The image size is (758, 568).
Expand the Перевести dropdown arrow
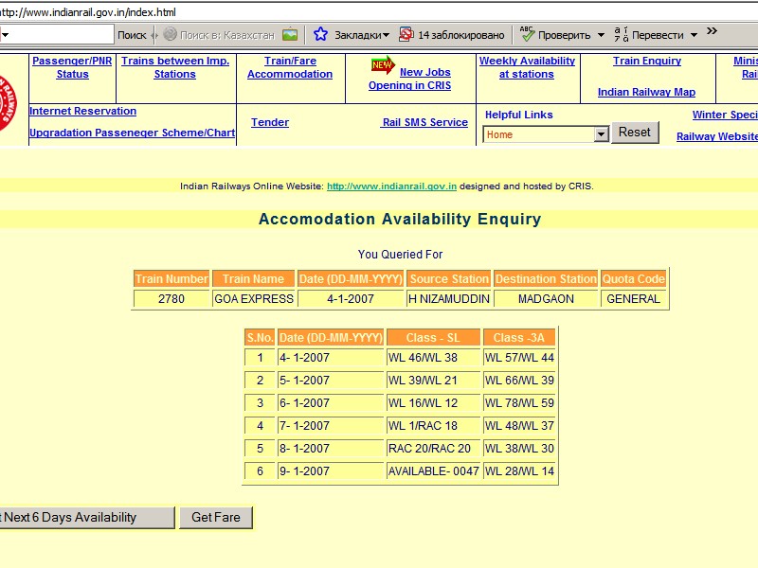coord(694,36)
